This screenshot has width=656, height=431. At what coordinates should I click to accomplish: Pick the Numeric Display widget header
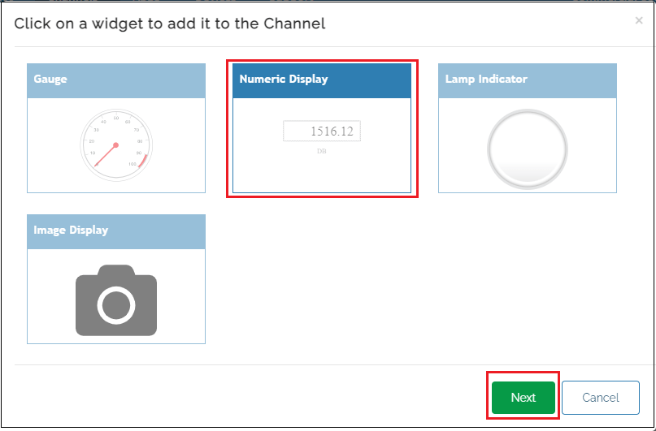point(322,80)
